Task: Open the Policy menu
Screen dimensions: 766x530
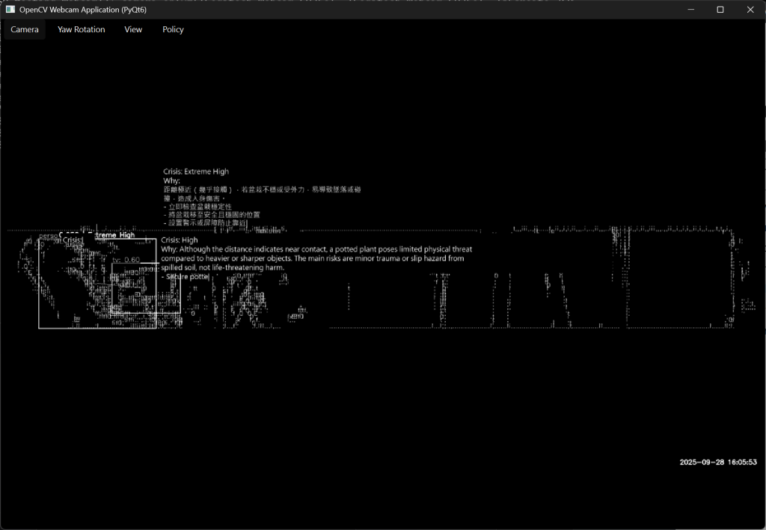Action: 173,29
